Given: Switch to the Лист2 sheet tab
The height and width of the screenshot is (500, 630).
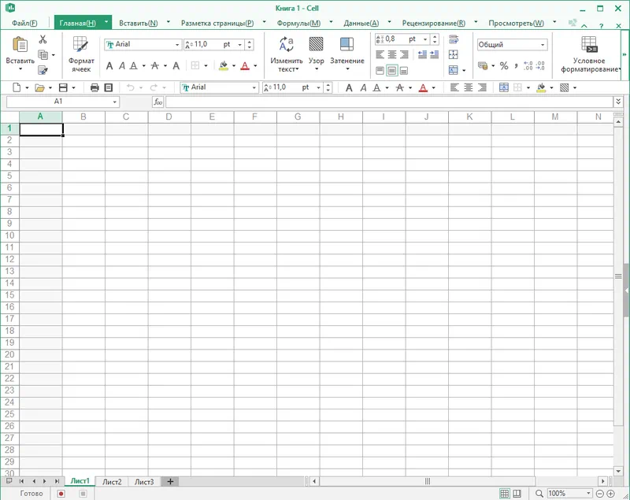Looking at the screenshot, I should [112, 481].
